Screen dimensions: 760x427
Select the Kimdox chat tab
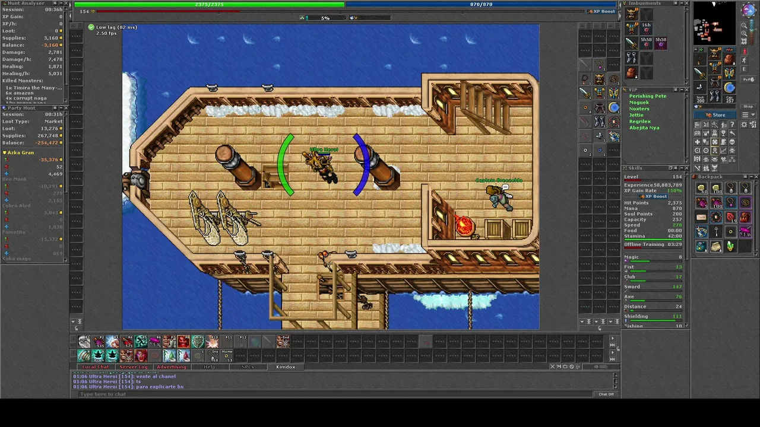point(286,367)
